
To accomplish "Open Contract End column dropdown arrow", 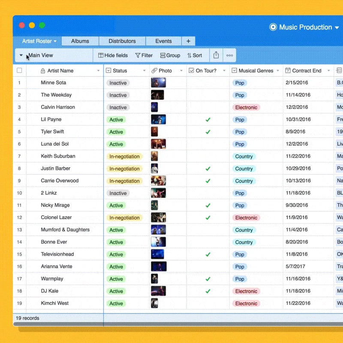I will (328, 71).
